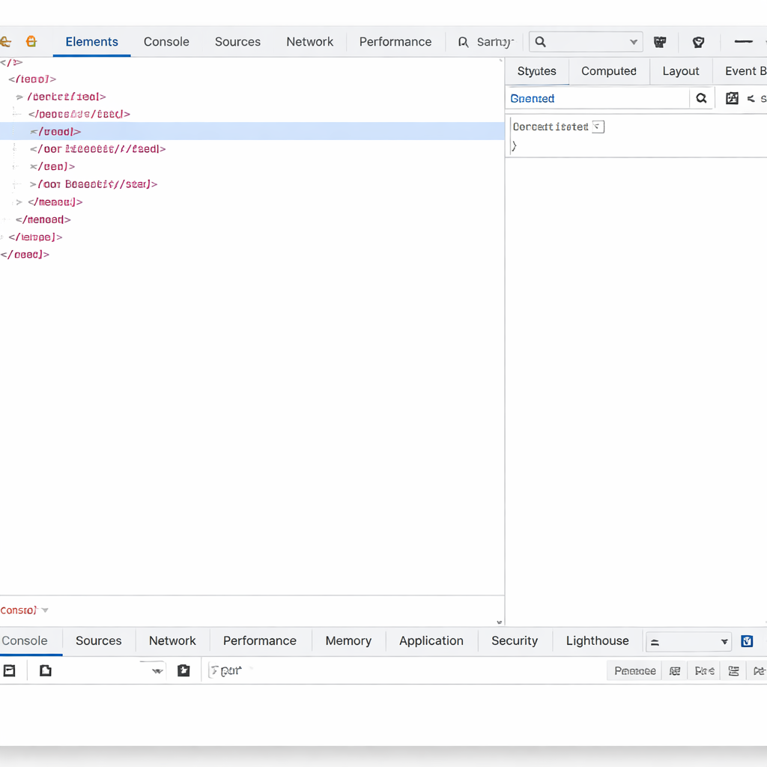Open the Lighthouse tab in bottom drawer
The height and width of the screenshot is (767, 767).
tap(597, 641)
